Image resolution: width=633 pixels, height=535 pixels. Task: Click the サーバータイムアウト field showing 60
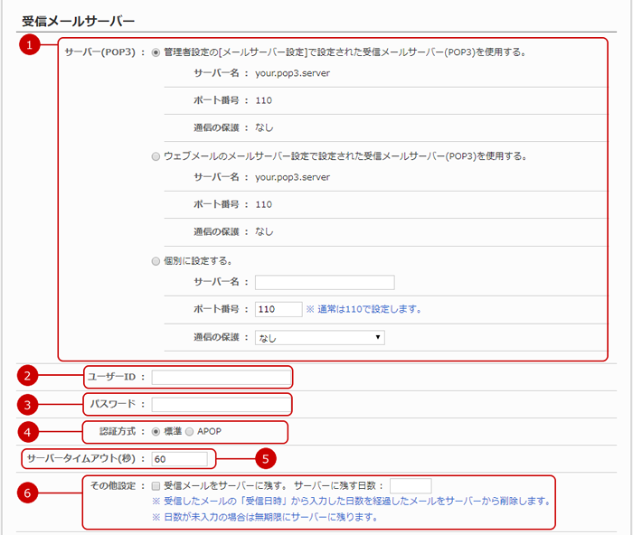pyautogui.click(x=179, y=459)
